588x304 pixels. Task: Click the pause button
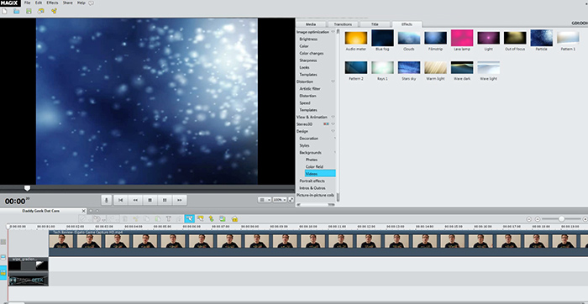(x=165, y=200)
